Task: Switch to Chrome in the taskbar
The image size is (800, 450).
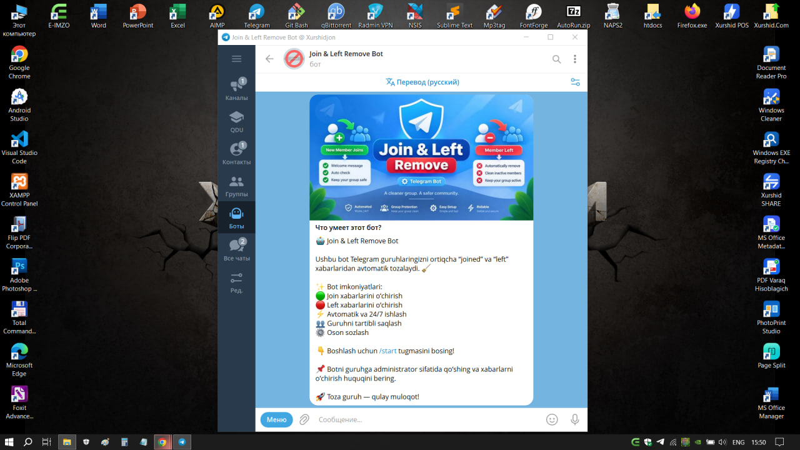Action: click(x=162, y=442)
